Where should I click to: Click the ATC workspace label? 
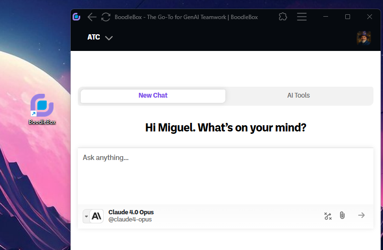click(94, 37)
